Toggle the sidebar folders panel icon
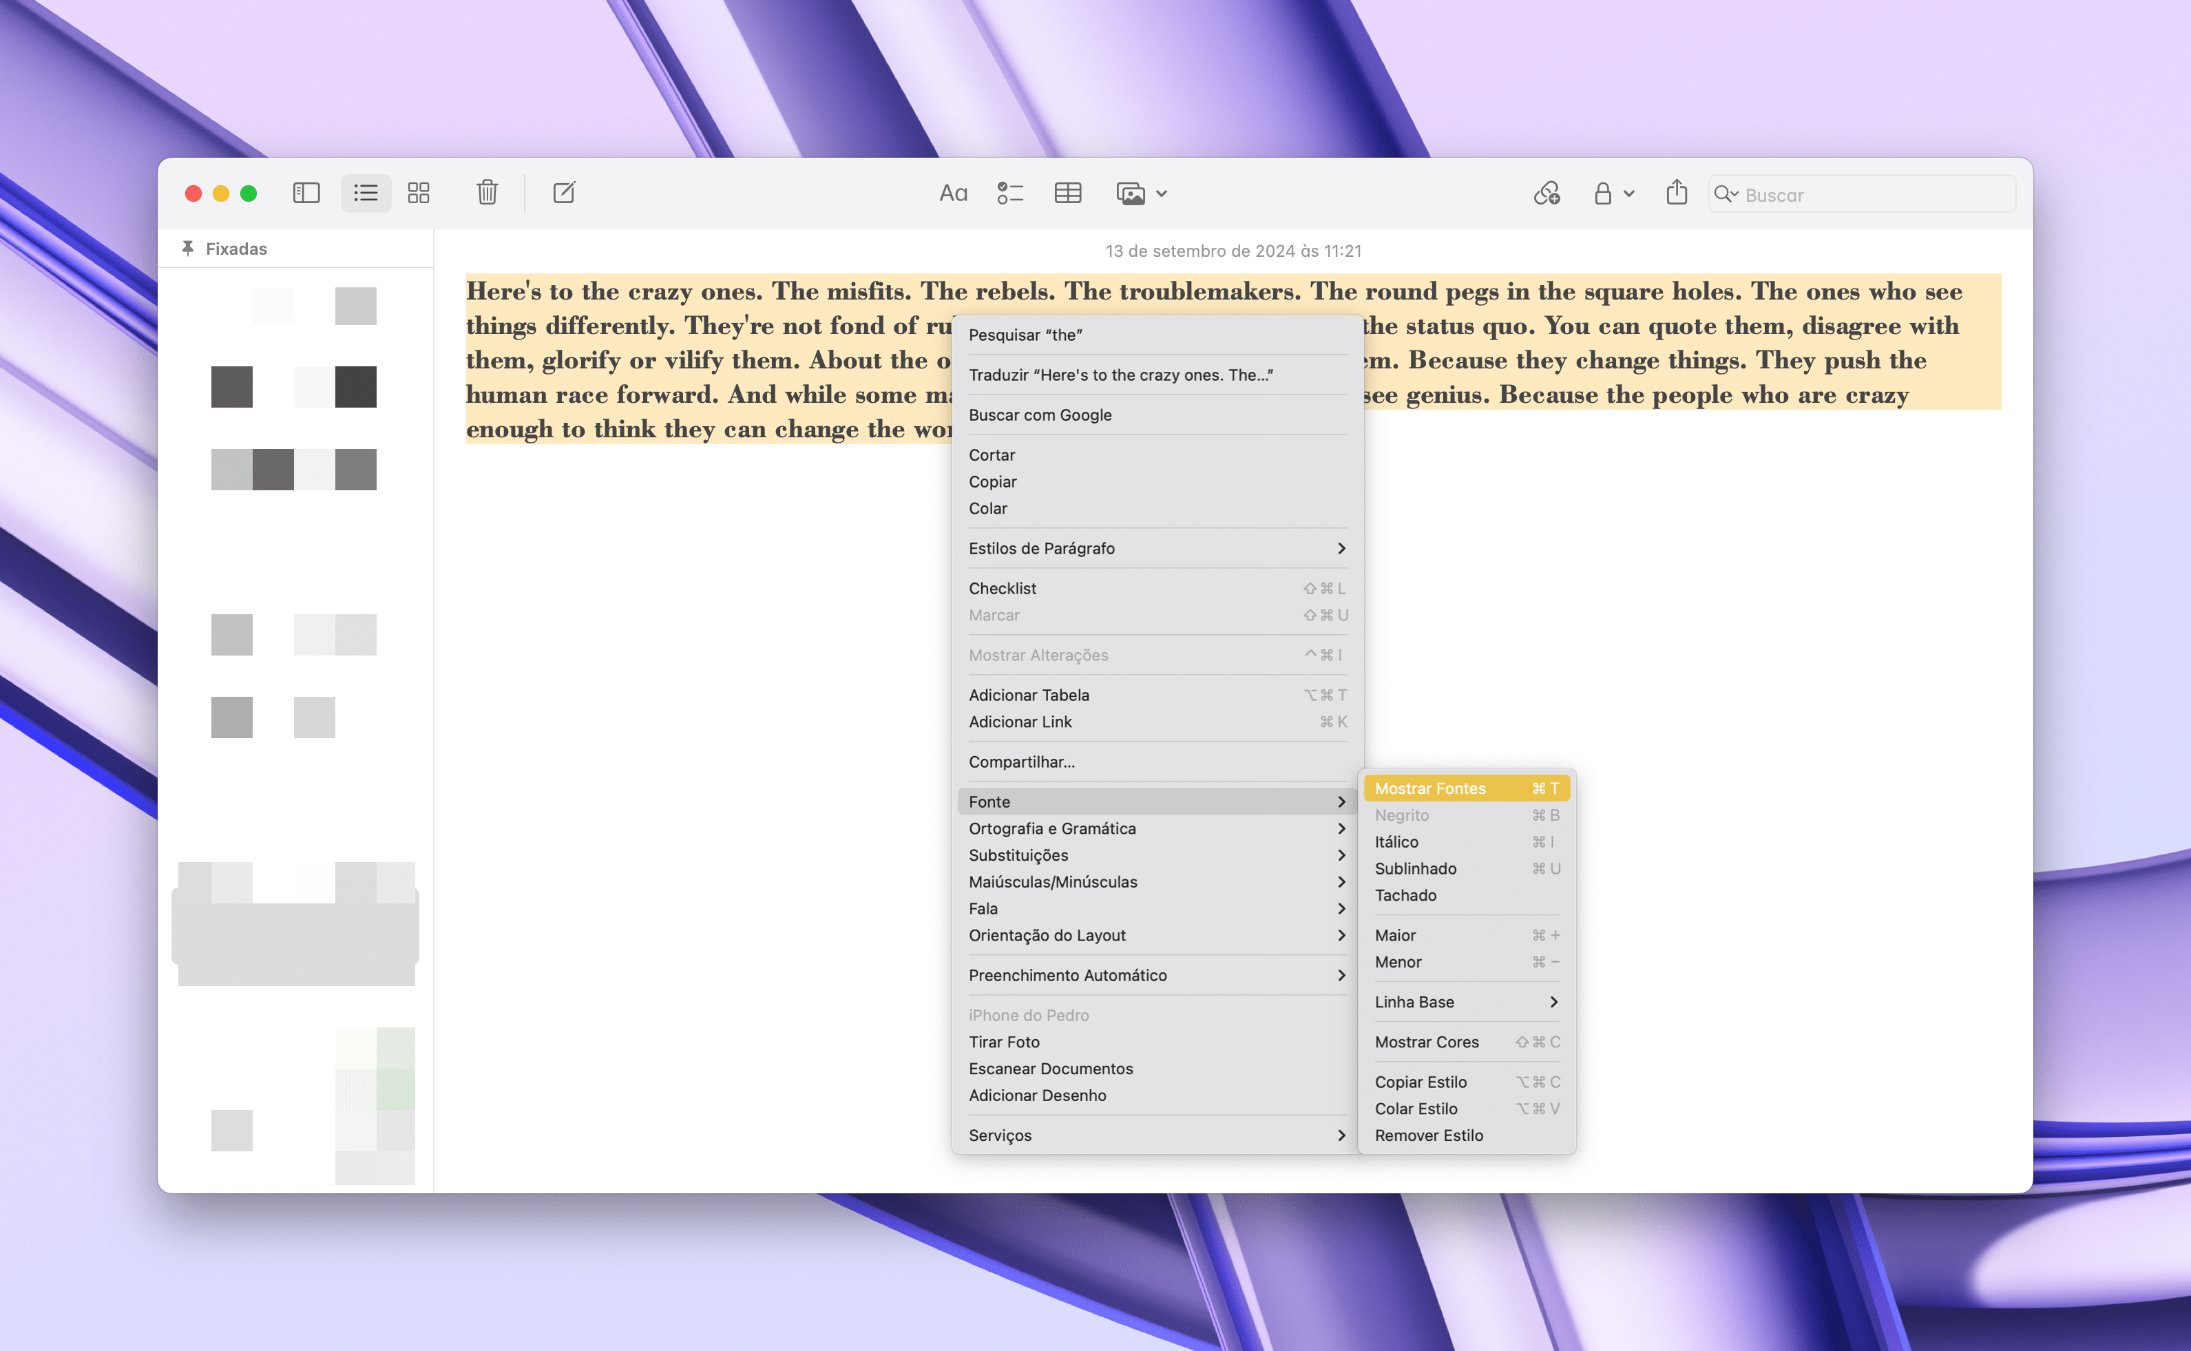This screenshot has width=2191, height=1351. pyautogui.click(x=306, y=193)
